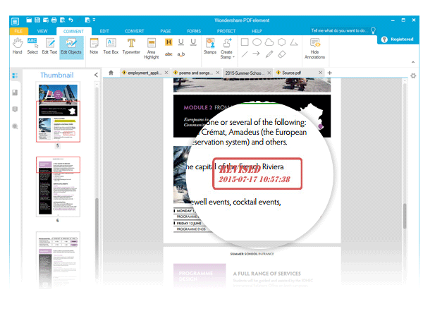Switch to thumbnail panel icon
This screenshot has height=316, width=423.
click(15, 76)
